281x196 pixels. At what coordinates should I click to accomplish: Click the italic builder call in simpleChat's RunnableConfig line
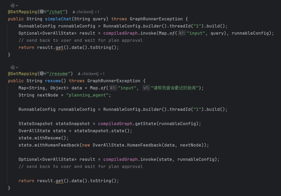[x=152, y=26]
